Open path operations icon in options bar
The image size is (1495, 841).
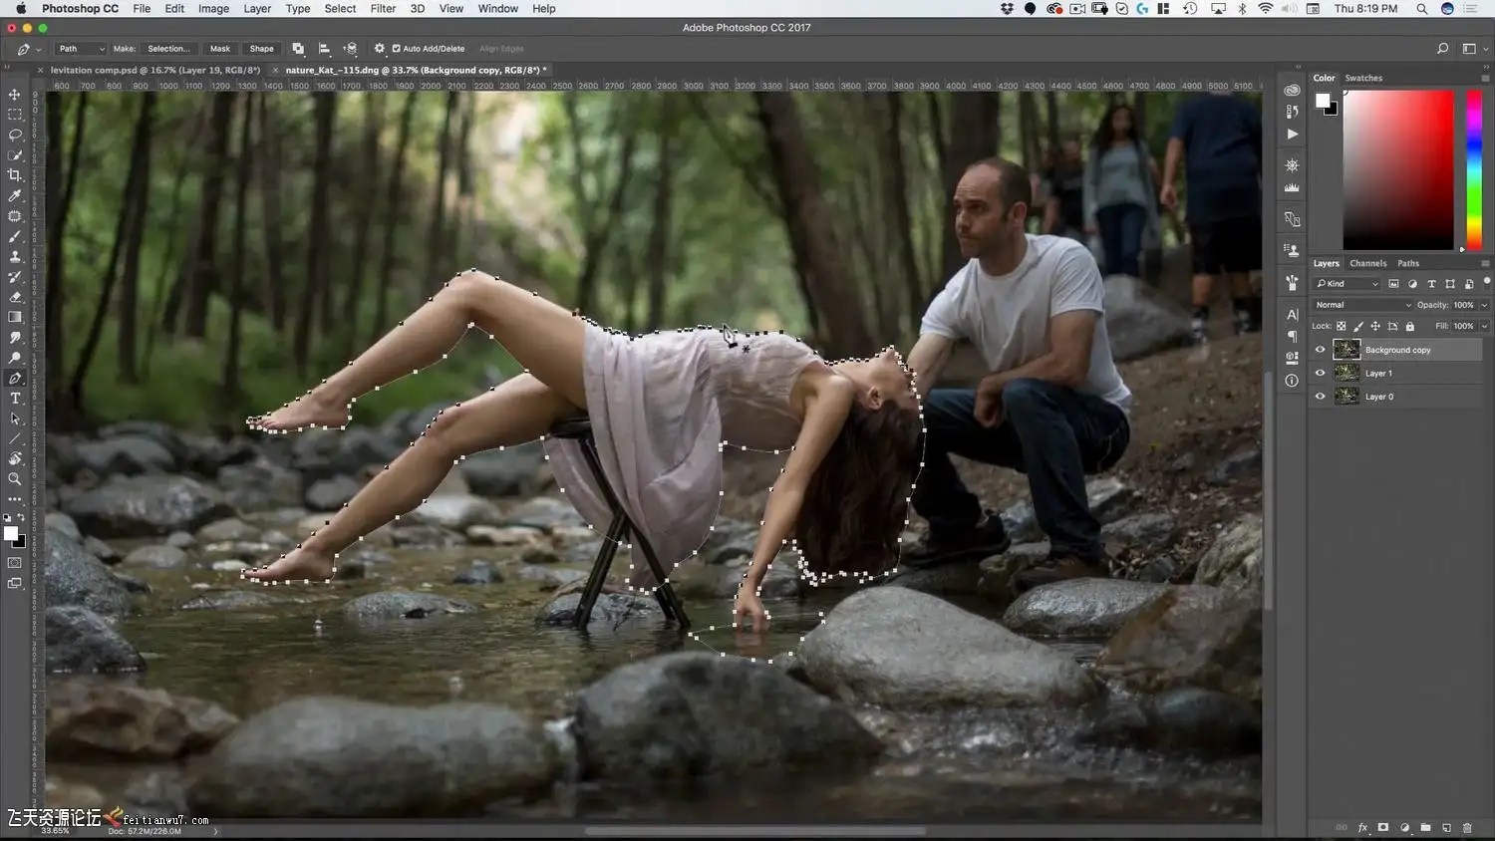(298, 49)
